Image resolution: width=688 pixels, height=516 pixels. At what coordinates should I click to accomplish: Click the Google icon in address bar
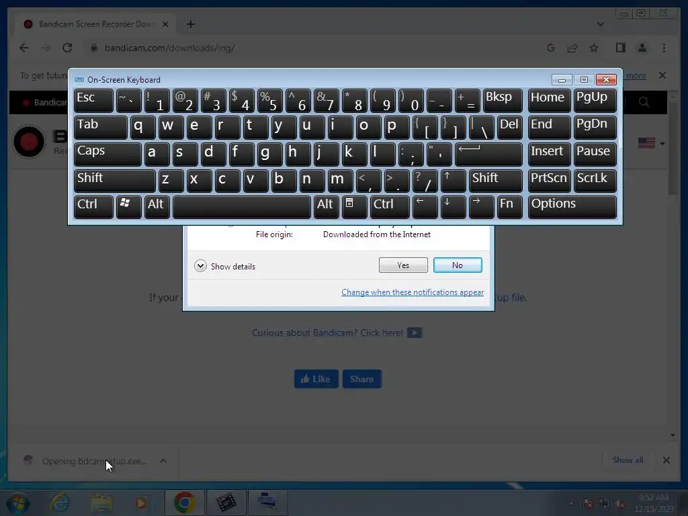pos(551,48)
